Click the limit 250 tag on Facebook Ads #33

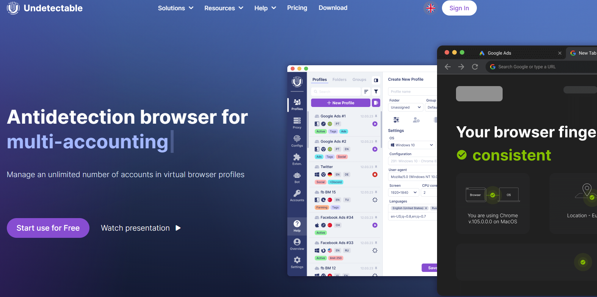tap(336, 258)
